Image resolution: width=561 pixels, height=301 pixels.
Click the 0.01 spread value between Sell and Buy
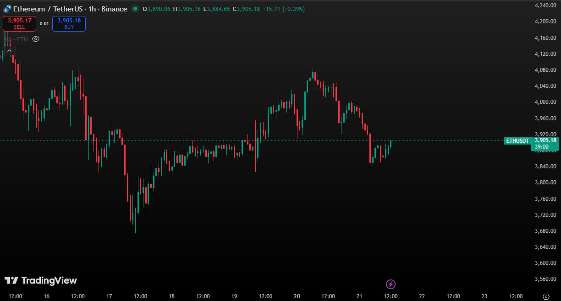pos(44,24)
